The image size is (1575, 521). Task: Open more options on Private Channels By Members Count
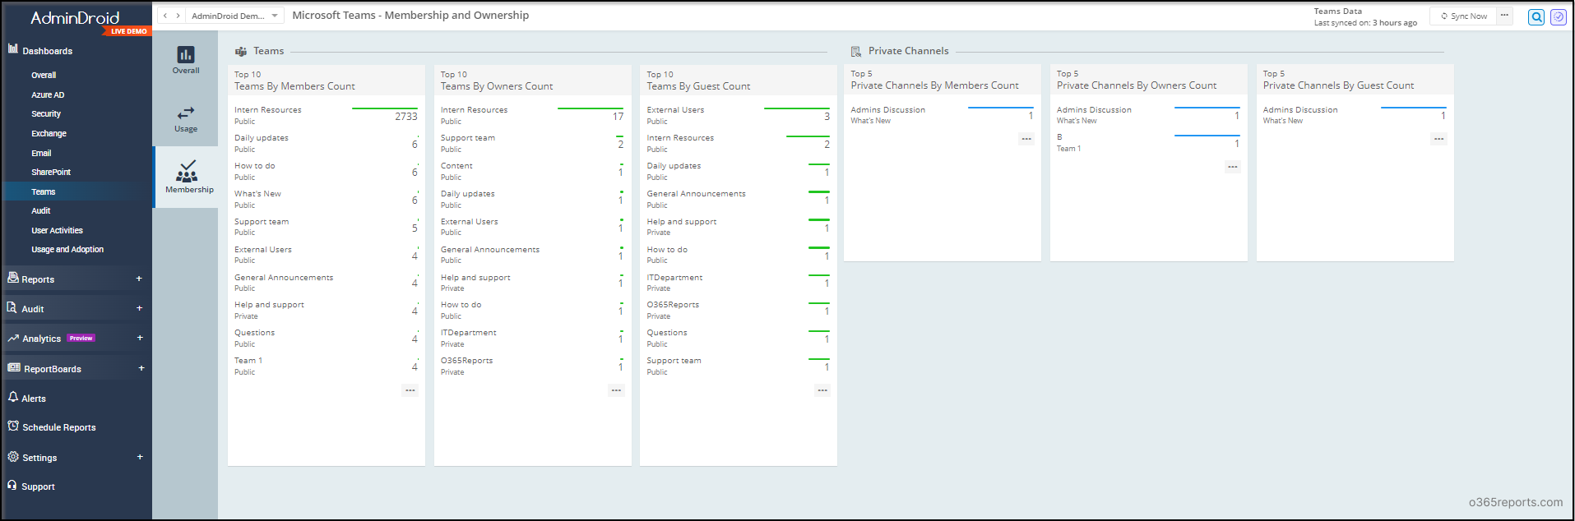point(1026,139)
